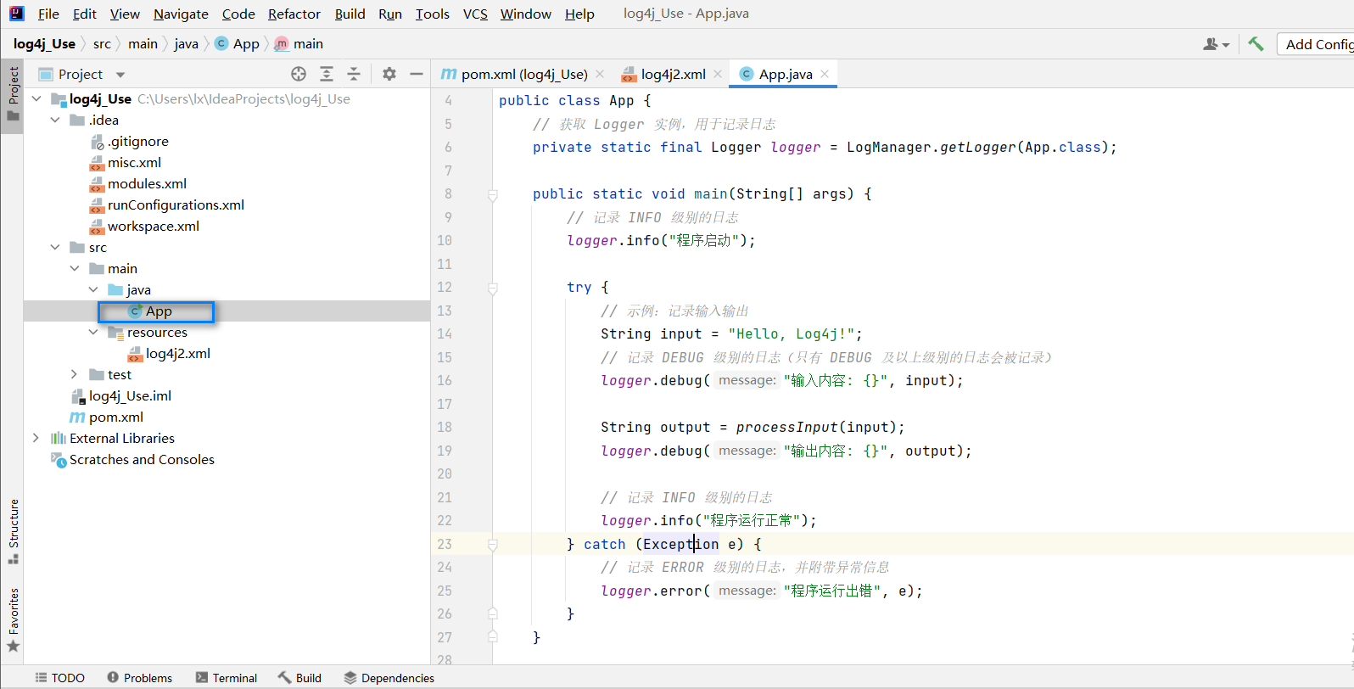Hide the Project tool window
1354x689 pixels.
tap(417, 74)
